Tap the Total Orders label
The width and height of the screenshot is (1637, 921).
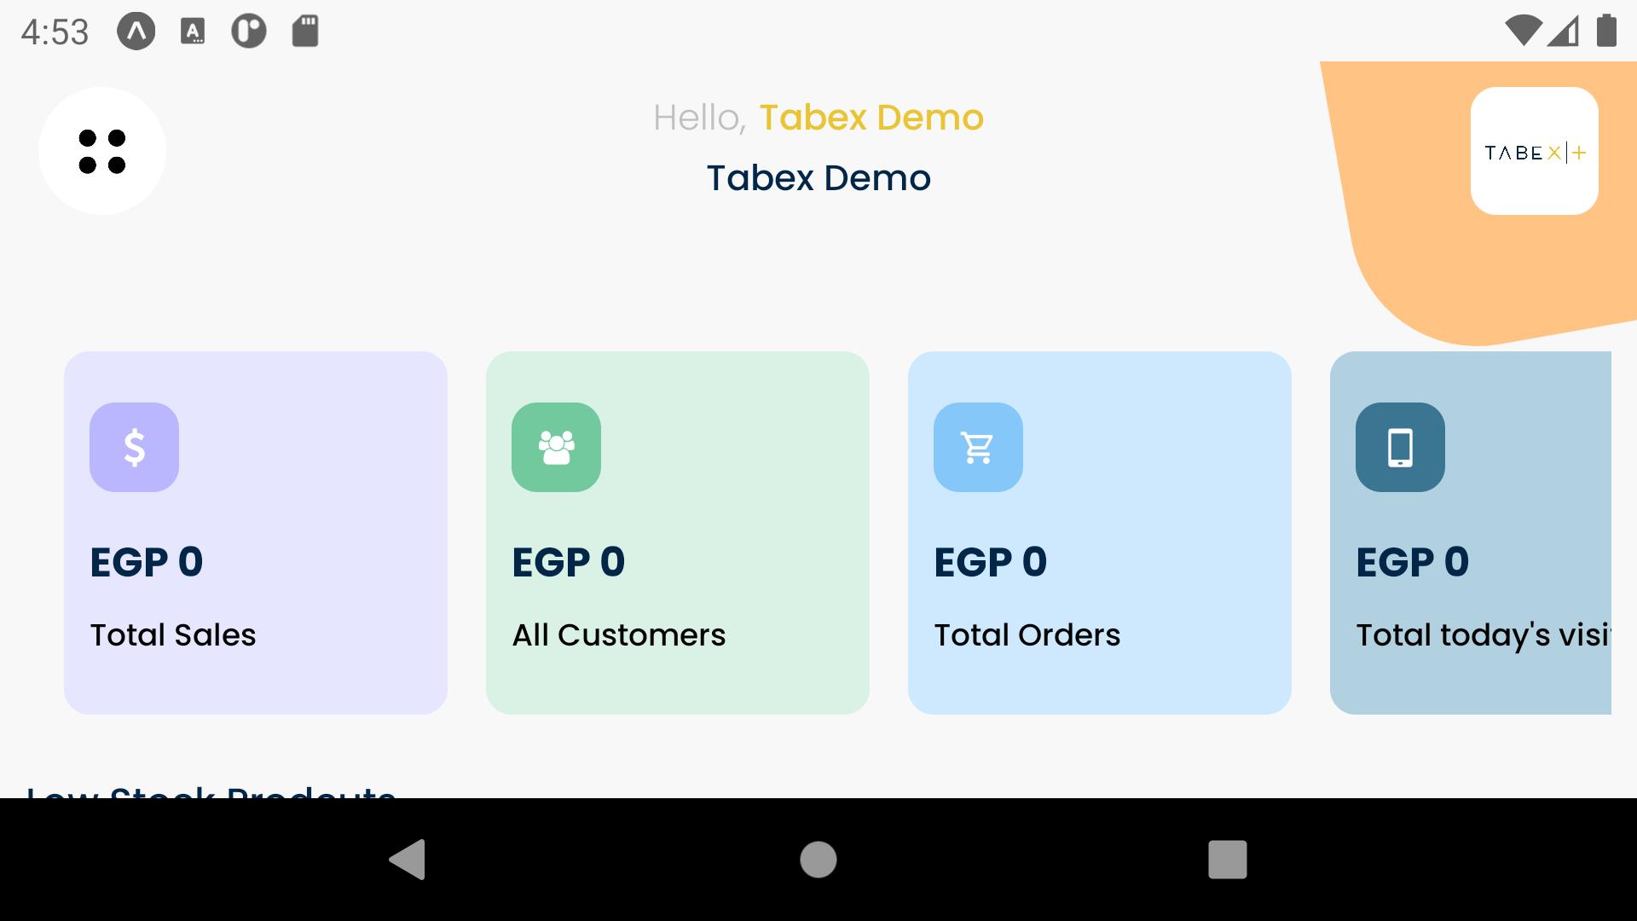click(1027, 635)
